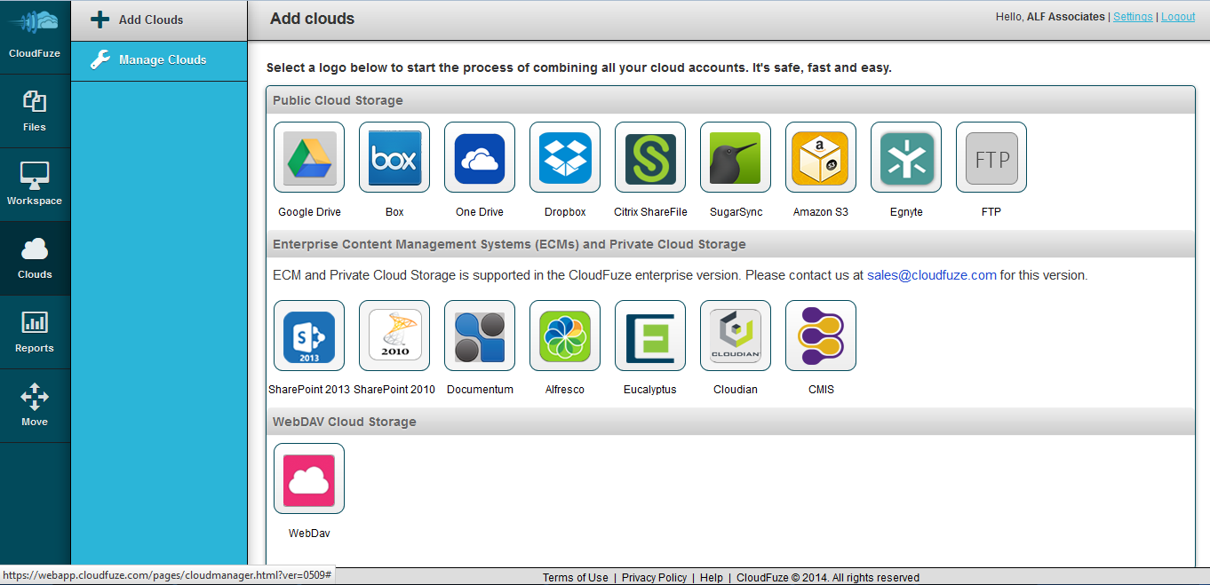Viewport: 1210px width, 585px height.
Task: Switch to the Add Clouds tab
Action: click(x=159, y=20)
